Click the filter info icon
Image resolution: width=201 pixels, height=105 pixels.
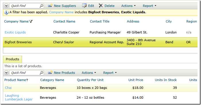click(6, 12)
